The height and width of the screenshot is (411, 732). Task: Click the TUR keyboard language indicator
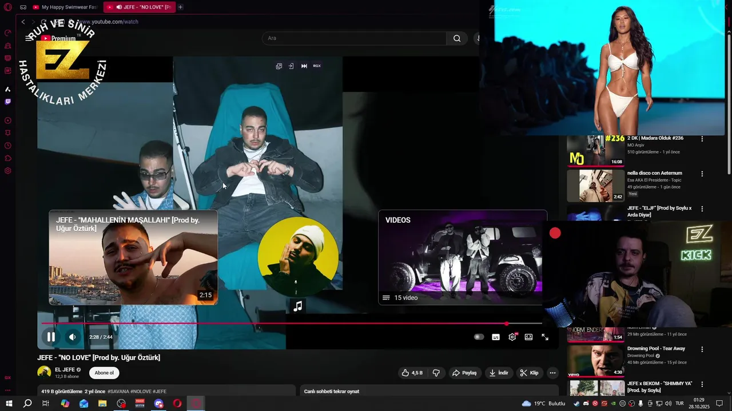679,404
